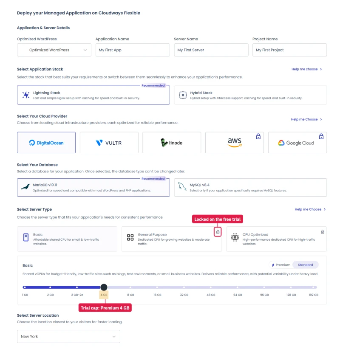Click the Lightning Stack bolt icon

tap(26, 95)
